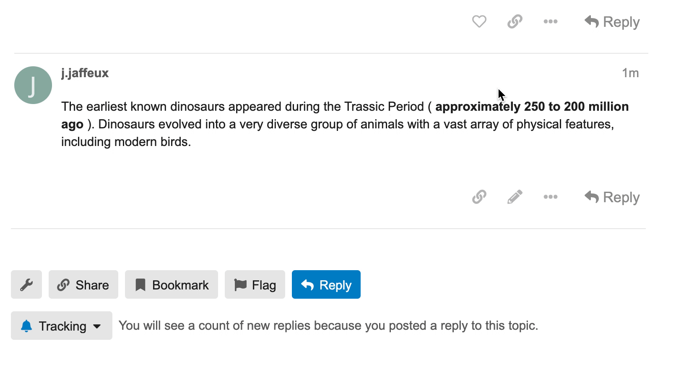Open j.jaffeux's user avatar
Image resolution: width=676 pixels, height=391 pixels.
33,85
